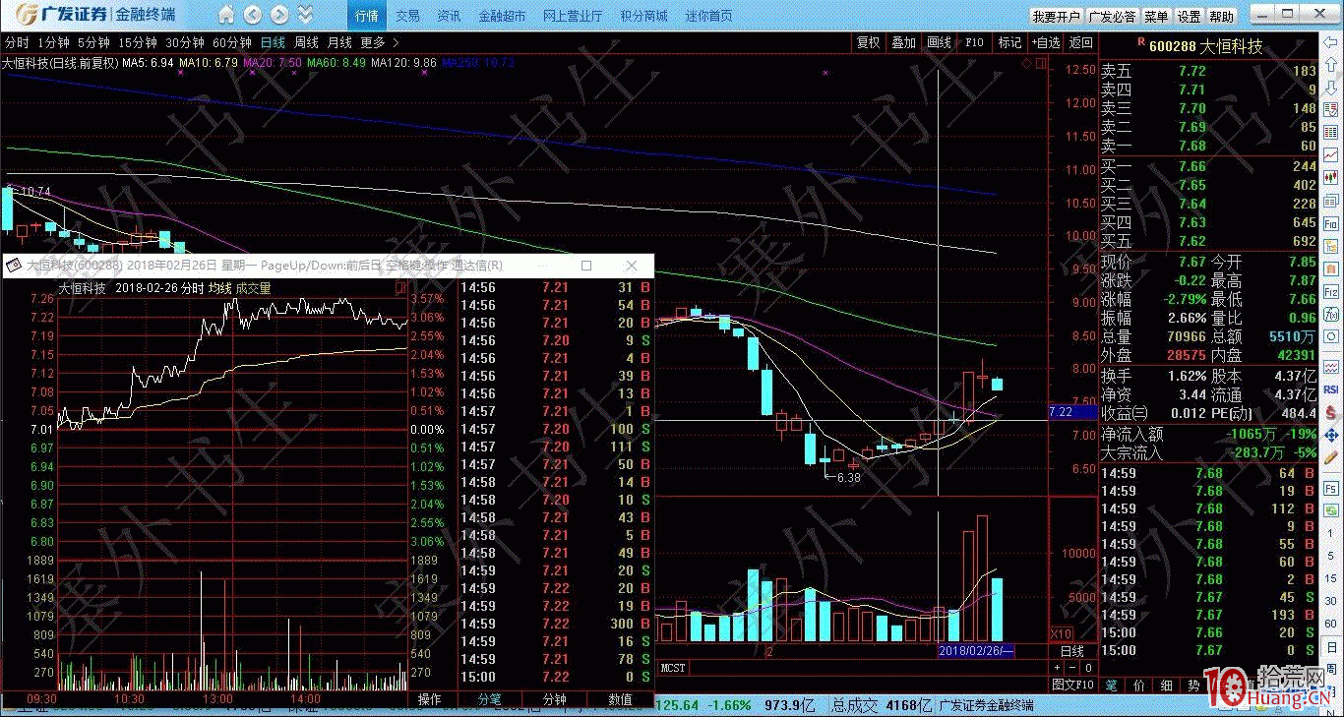Switch to 分笔 tab in popup
The height and width of the screenshot is (717, 1344).
pos(489,699)
